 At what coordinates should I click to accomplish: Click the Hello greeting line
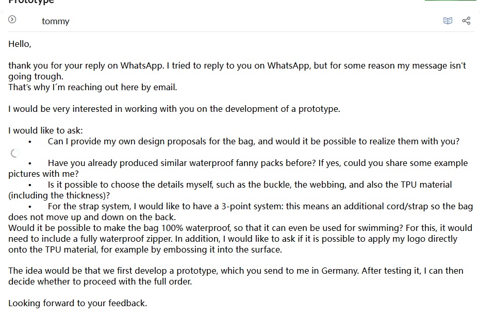pyautogui.click(x=20, y=44)
